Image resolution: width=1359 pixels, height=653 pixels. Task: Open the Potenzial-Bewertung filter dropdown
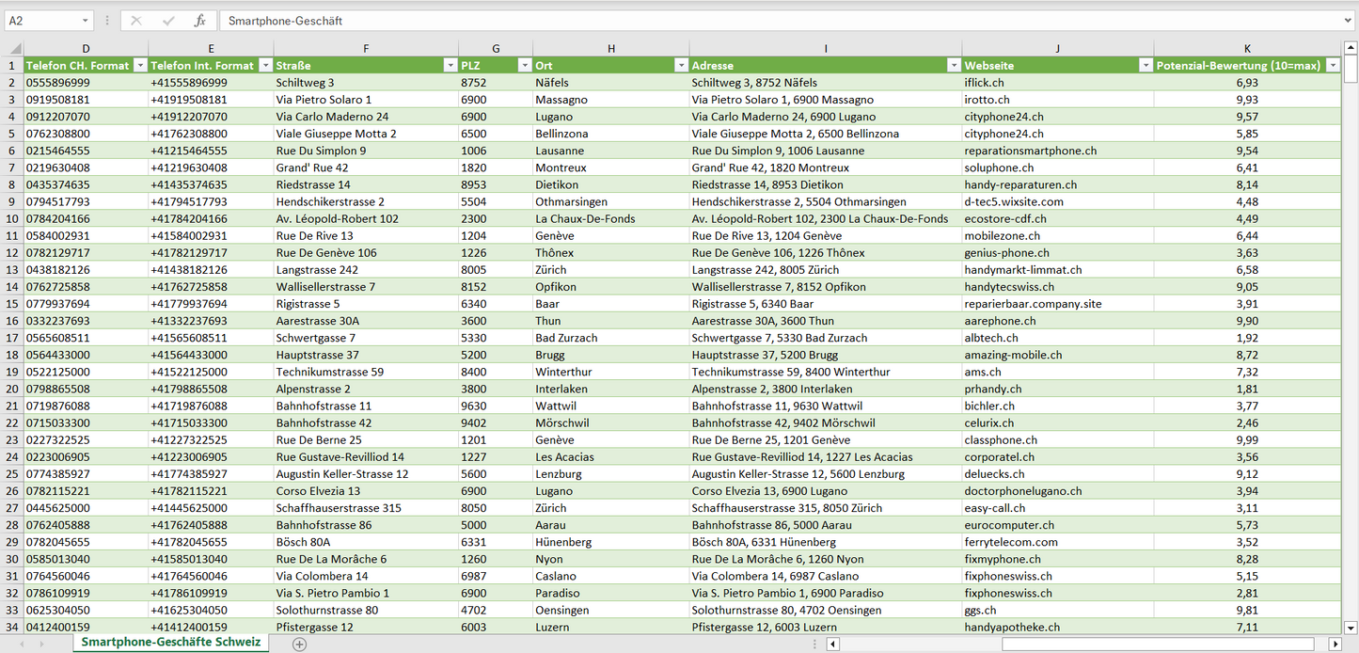1333,66
